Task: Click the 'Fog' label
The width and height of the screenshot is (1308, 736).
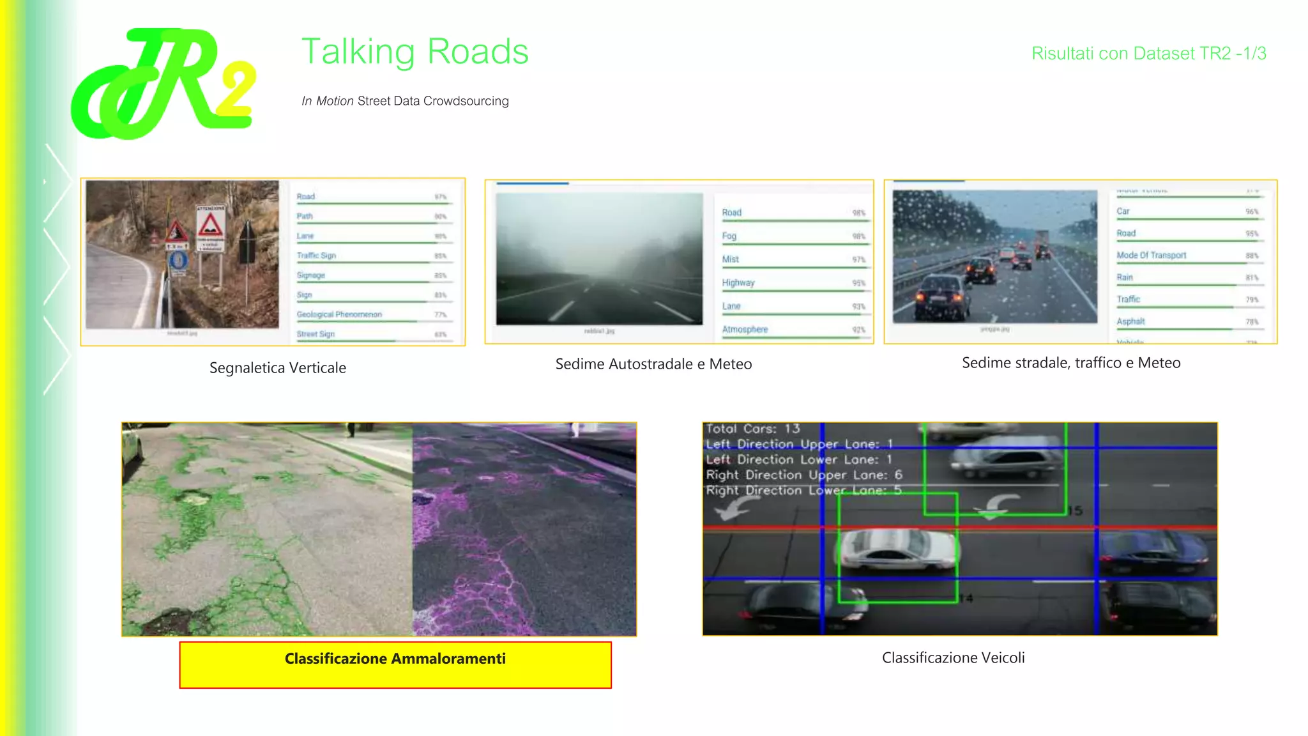Action: point(729,236)
